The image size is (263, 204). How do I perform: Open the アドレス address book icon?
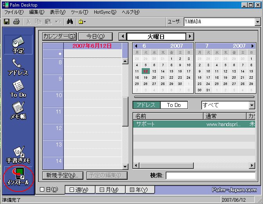[18, 67]
